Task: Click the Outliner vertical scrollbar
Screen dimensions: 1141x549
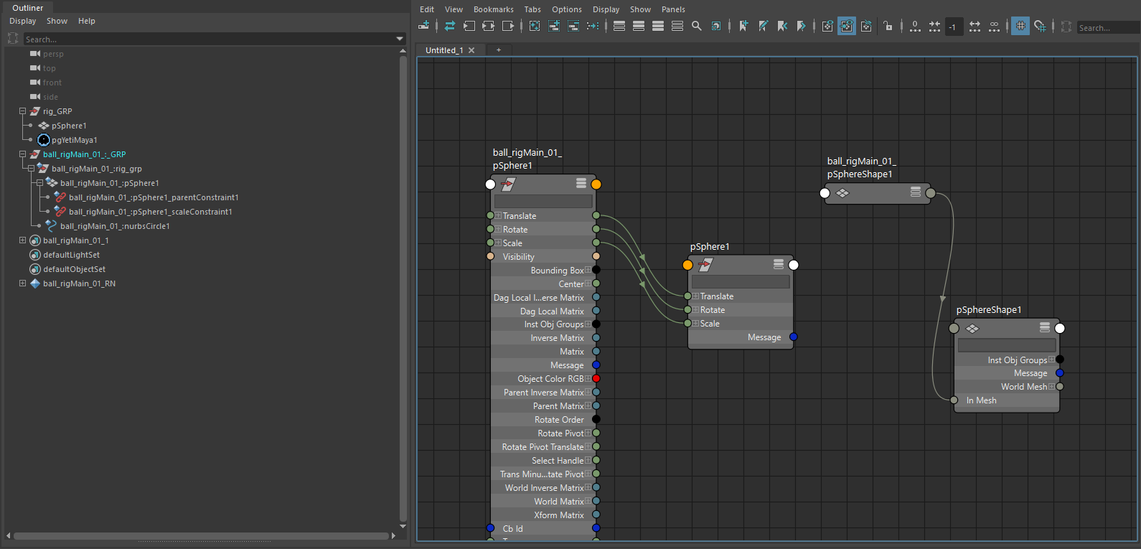Action: coord(403,288)
